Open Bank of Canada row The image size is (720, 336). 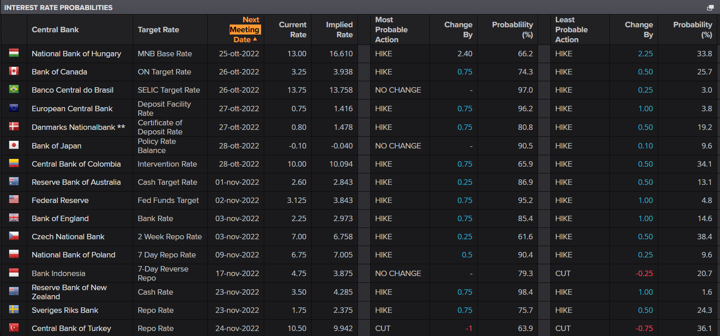point(360,72)
